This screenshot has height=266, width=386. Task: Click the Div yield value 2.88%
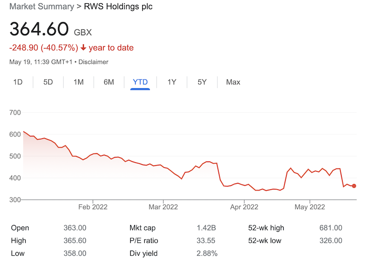tap(207, 253)
